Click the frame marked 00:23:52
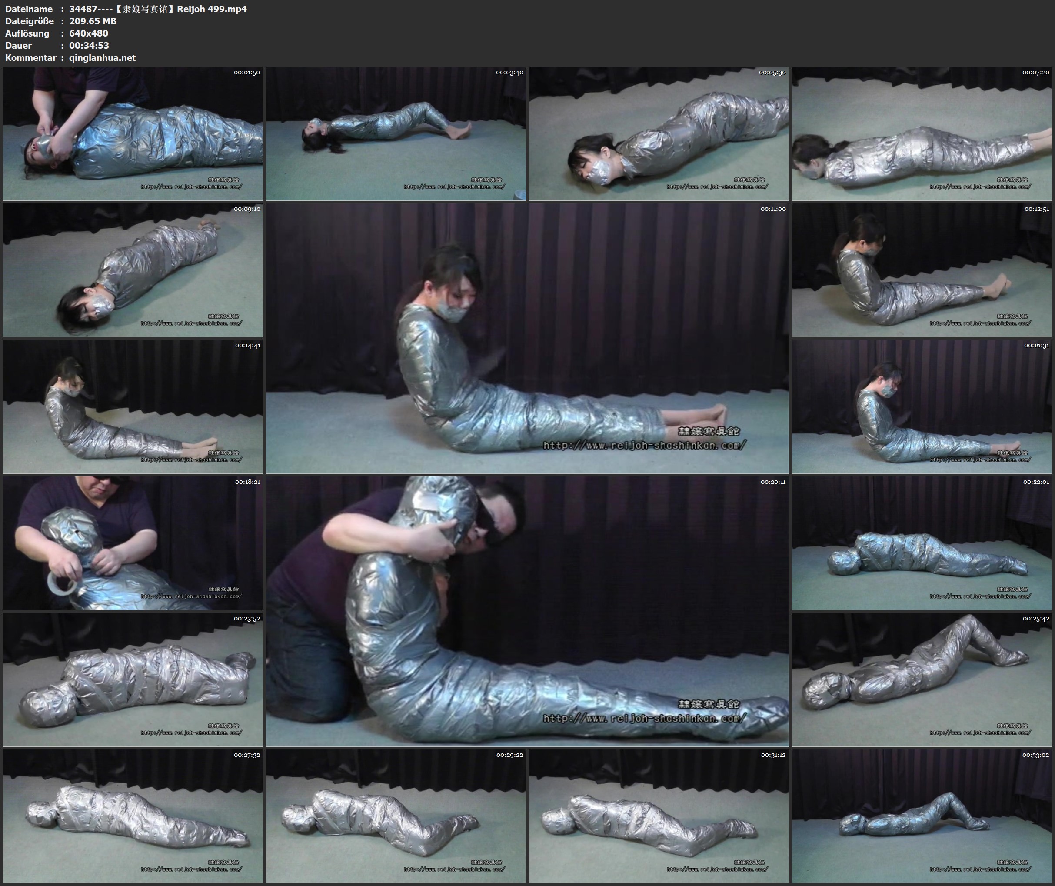The width and height of the screenshot is (1055, 886). click(133, 679)
